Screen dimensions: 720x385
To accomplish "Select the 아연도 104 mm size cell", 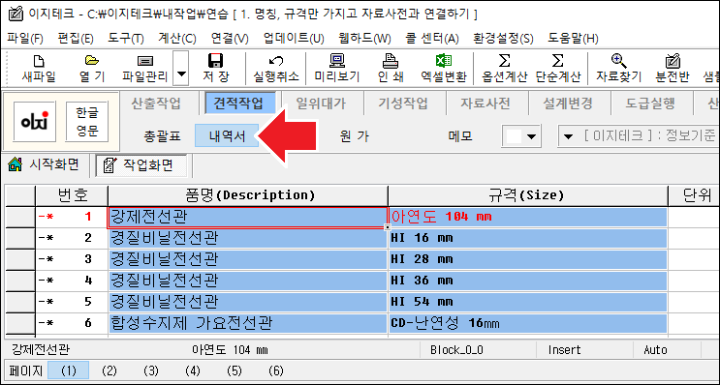I will point(528,218).
